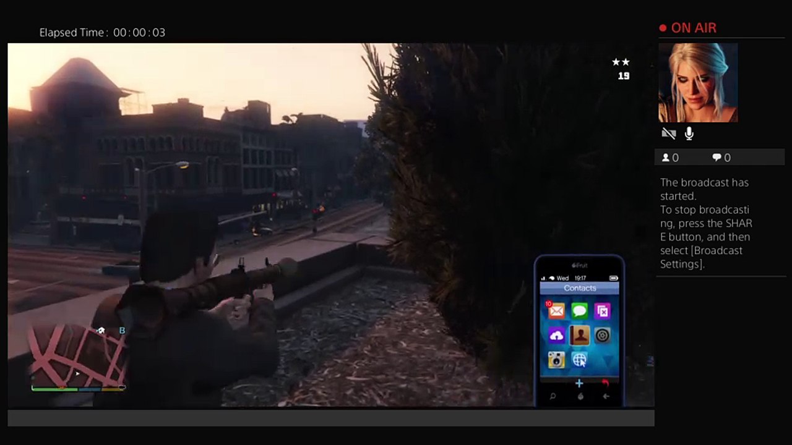This screenshot has height=445, width=792.
Task: Toggle the broadcast microphone icon
Action: [689, 133]
